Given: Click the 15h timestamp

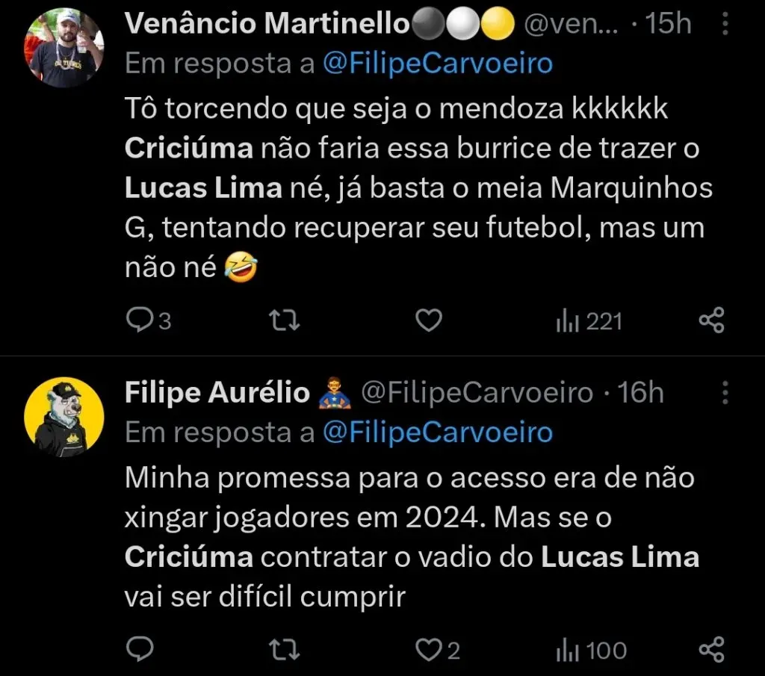Looking at the screenshot, I should (x=669, y=25).
